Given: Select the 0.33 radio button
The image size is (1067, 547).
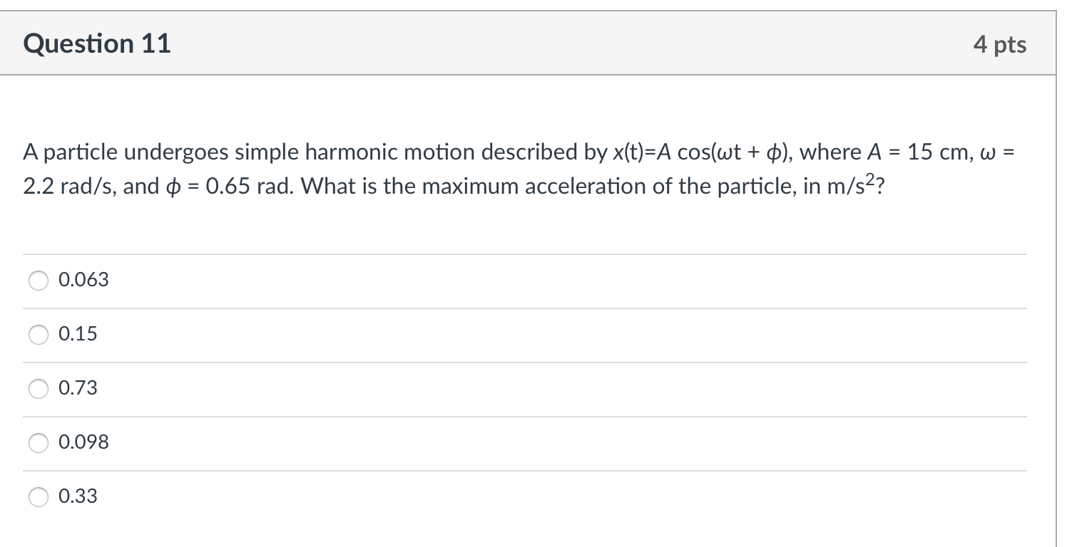Looking at the screenshot, I should pyautogui.click(x=39, y=497).
